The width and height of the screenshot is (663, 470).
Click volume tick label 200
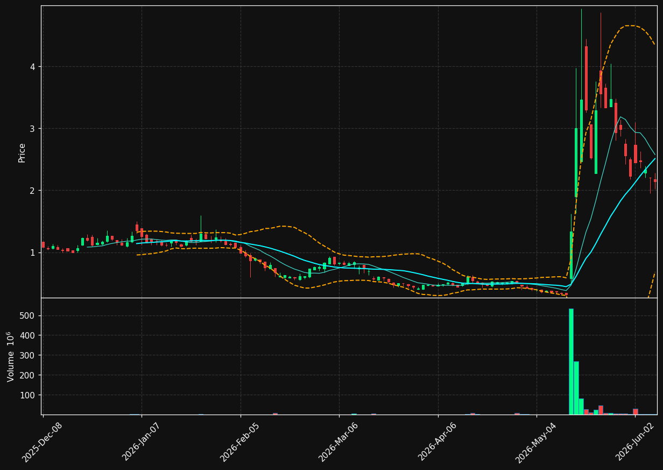tap(28, 375)
